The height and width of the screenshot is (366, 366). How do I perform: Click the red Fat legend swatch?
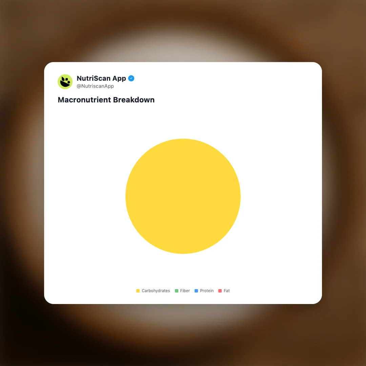pyautogui.click(x=220, y=291)
